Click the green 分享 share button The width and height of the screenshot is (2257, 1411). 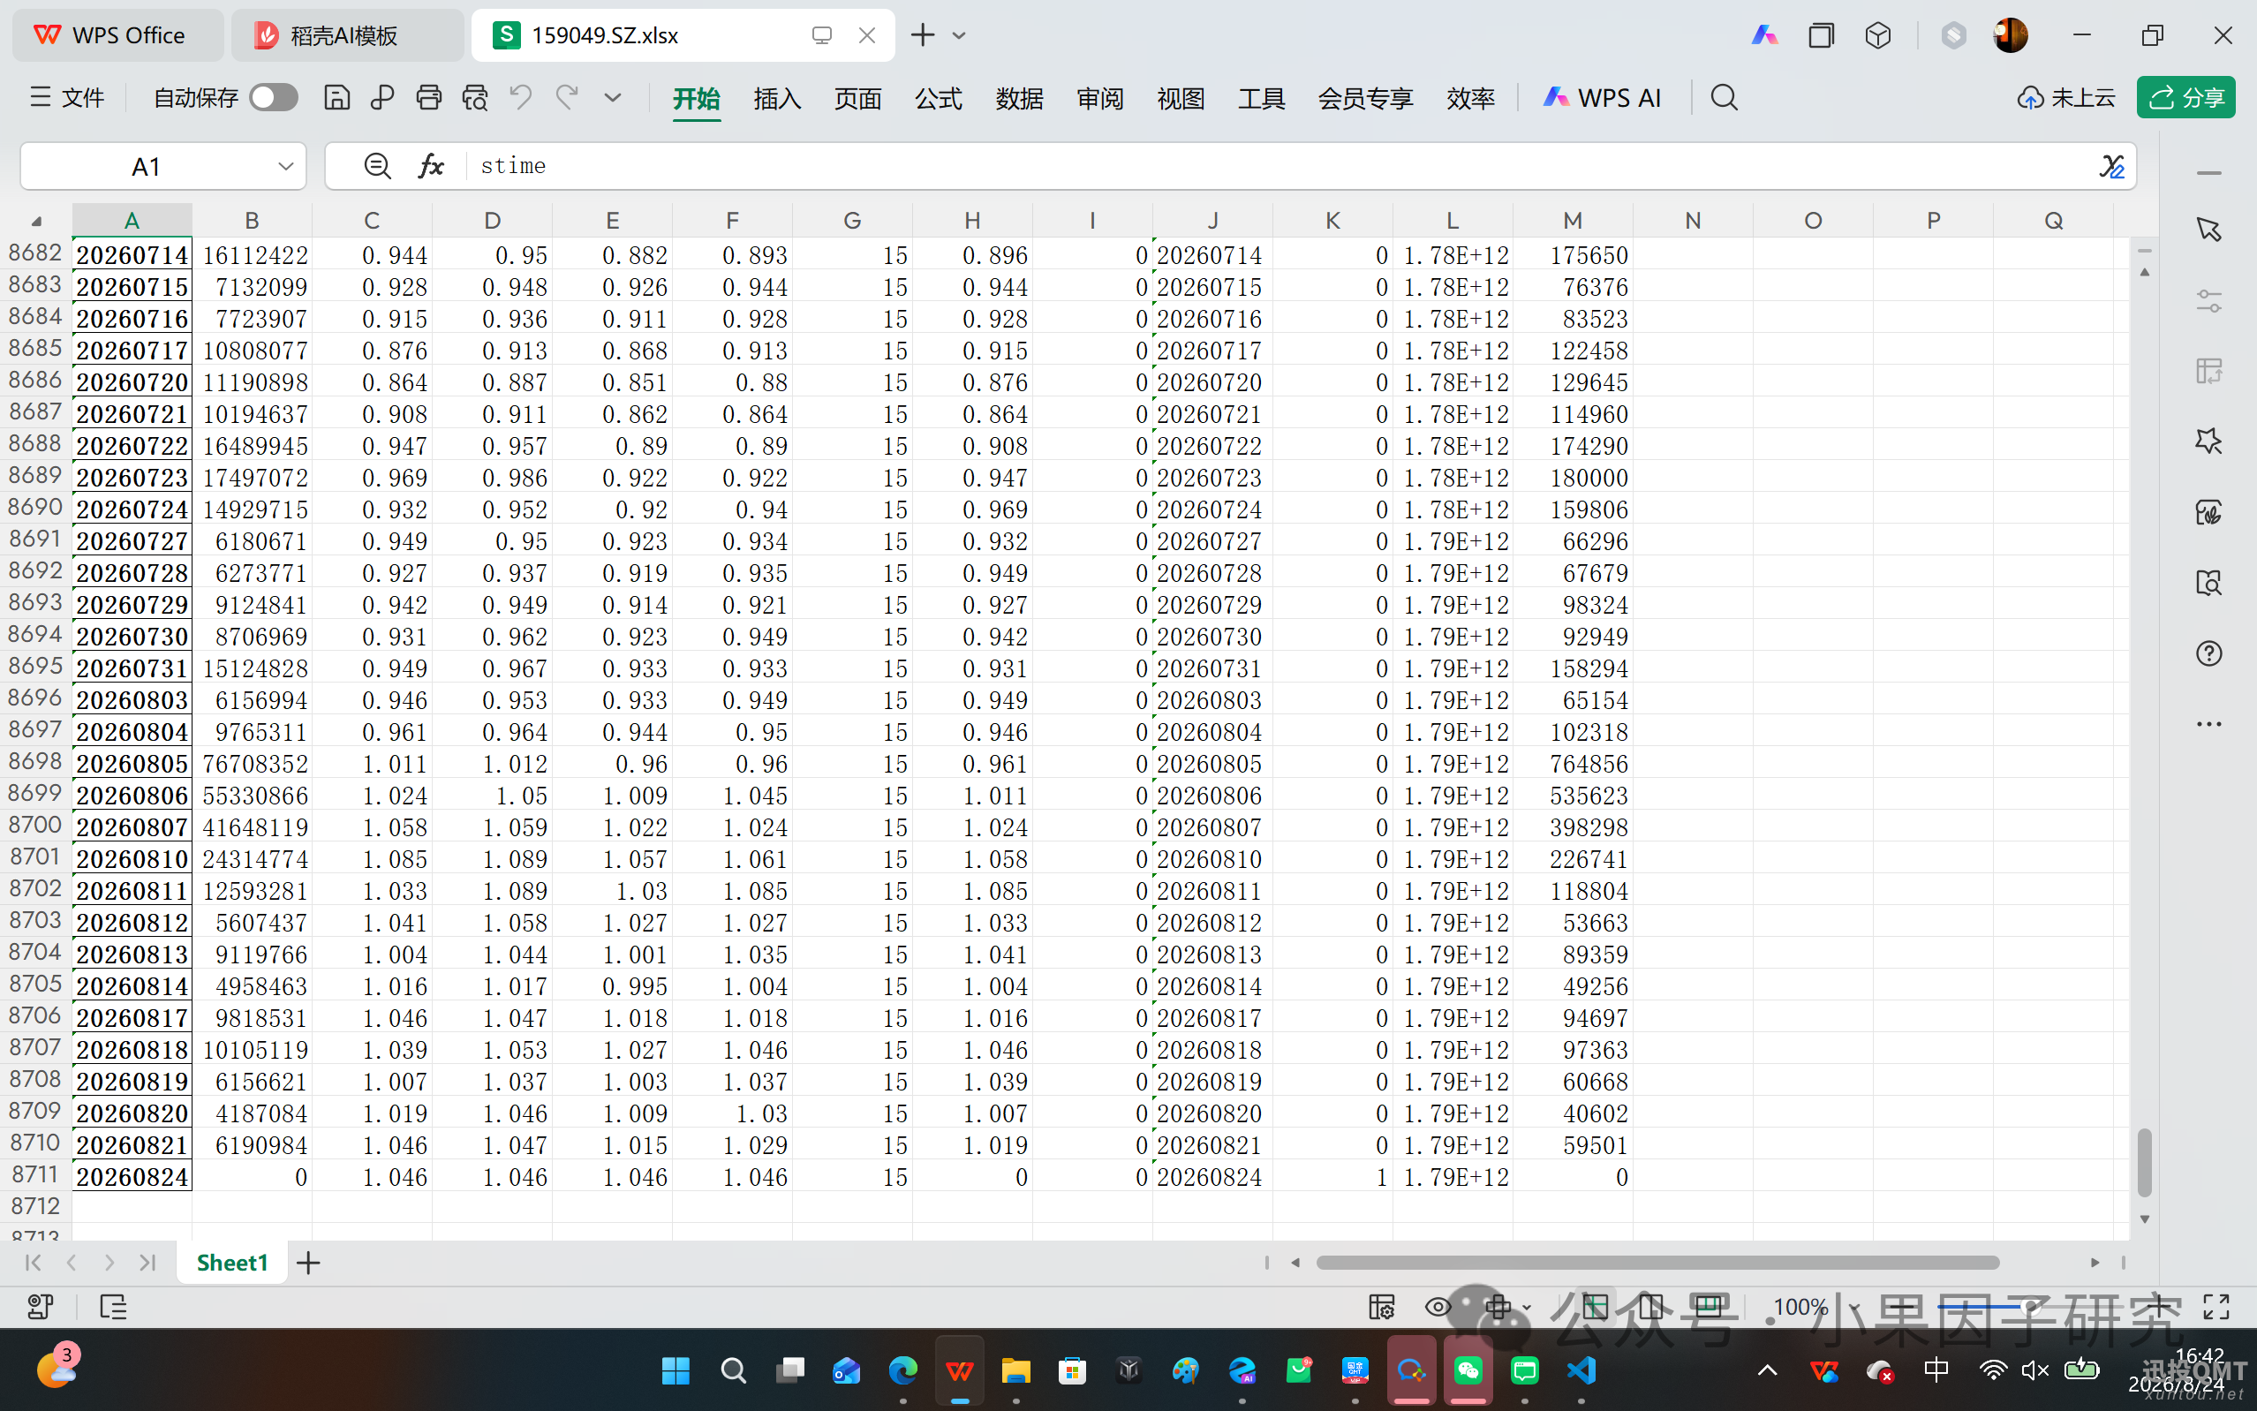tap(2186, 98)
